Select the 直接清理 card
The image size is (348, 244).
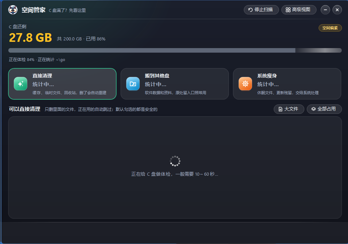tap(62, 84)
